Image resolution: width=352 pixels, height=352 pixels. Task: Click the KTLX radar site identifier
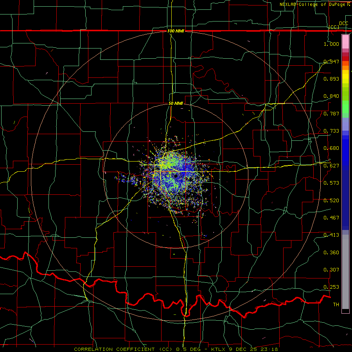tap(219, 349)
